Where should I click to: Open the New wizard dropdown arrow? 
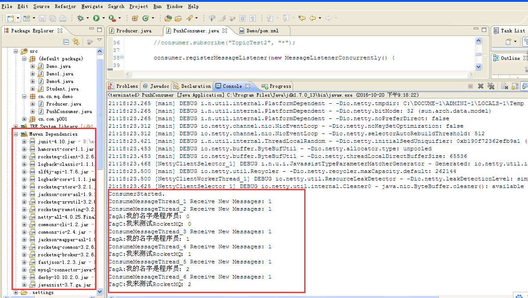click(17, 19)
